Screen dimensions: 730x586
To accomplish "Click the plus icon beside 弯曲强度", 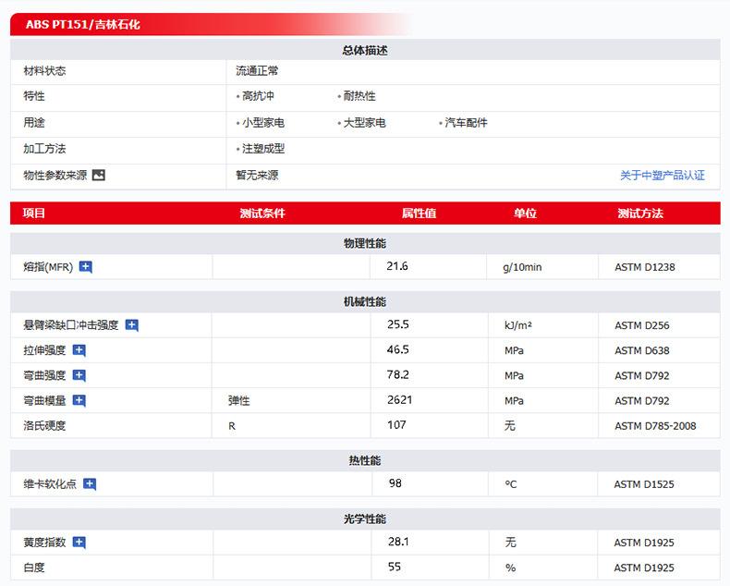I will pos(79,375).
